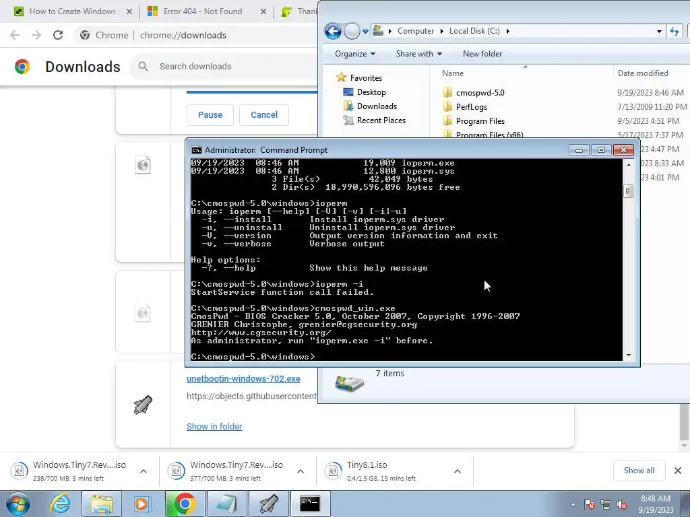Screen dimensions: 690x517
Task: Switch to Error 404 - Not Found tab
Action: point(203,11)
